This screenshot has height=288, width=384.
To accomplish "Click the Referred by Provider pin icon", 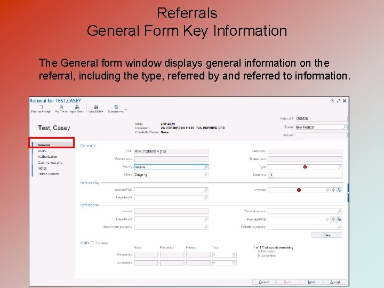I will tap(333, 190).
